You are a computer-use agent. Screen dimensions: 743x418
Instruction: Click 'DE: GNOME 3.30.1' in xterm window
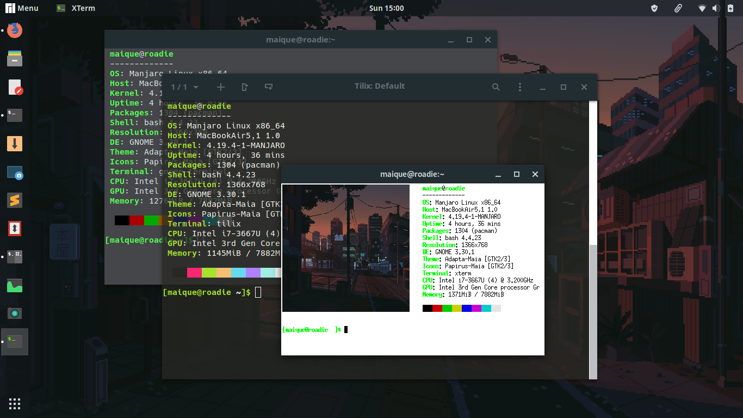pos(449,252)
